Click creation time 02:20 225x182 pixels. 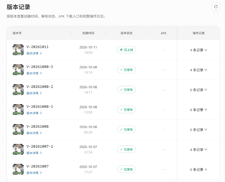point(88,132)
